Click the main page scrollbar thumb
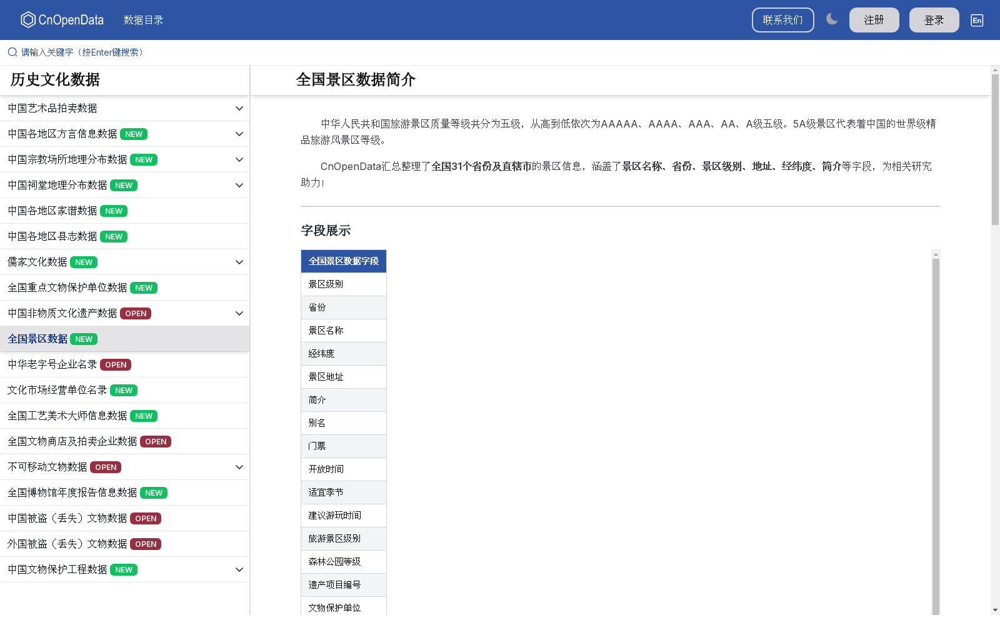 tap(995, 149)
